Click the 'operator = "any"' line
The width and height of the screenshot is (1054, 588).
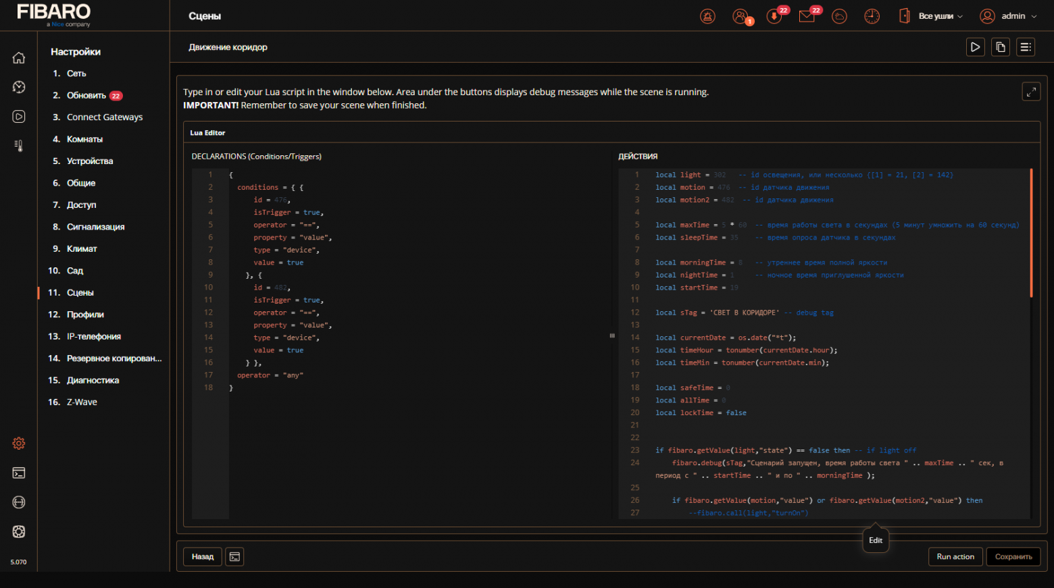(x=270, y=375)
